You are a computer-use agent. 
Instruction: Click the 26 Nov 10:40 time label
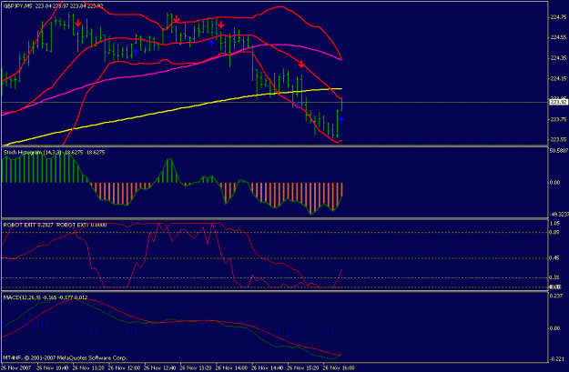click(52, 367)
